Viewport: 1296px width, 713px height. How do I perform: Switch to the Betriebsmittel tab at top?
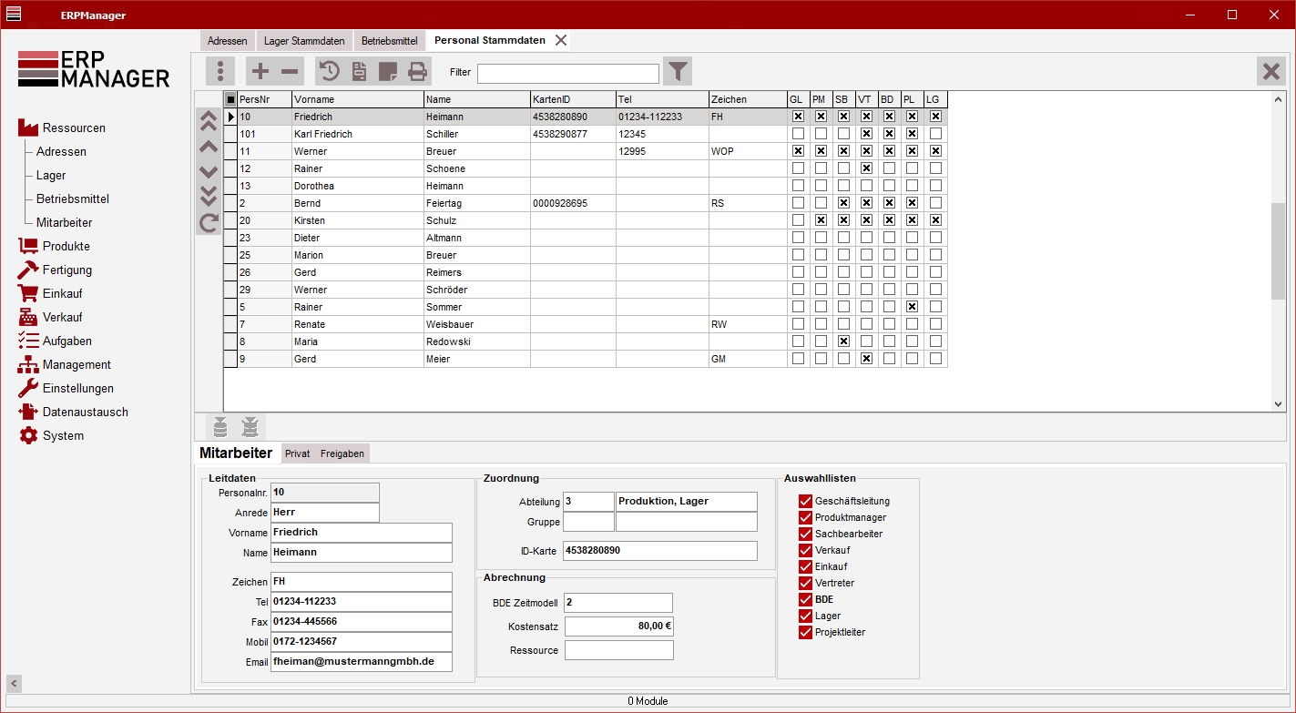pyautogui.click(x=390, y=41)
